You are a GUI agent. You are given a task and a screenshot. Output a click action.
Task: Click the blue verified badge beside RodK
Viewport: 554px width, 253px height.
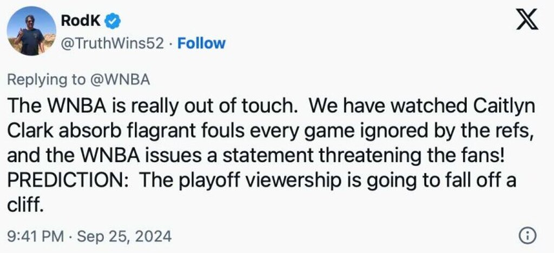click(x=113, y=22)
